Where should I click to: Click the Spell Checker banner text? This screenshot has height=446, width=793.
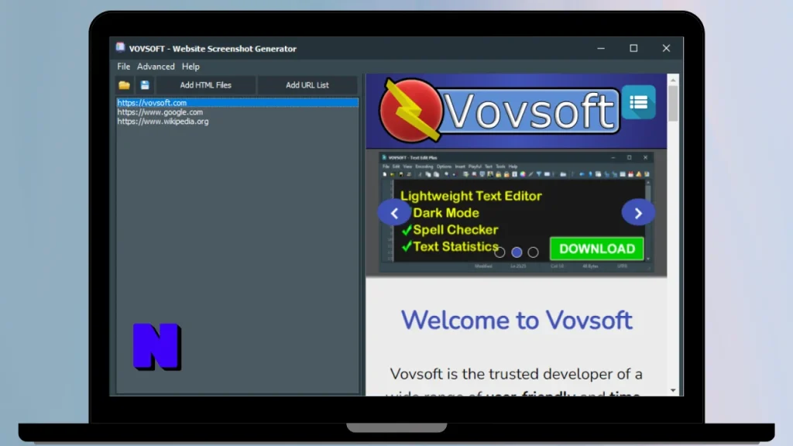point(455,229)
